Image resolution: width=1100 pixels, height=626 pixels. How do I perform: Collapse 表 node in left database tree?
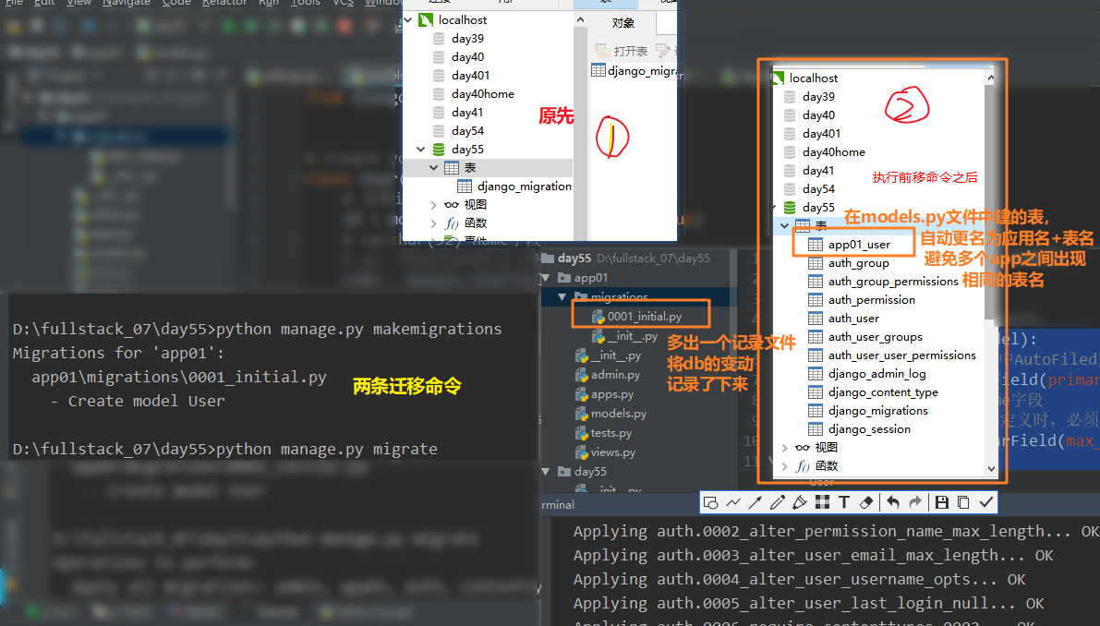point(433,167)
